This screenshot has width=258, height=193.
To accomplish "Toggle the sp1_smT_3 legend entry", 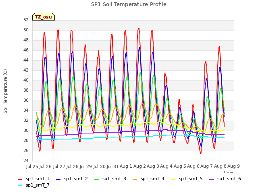I will click(110, 179).
